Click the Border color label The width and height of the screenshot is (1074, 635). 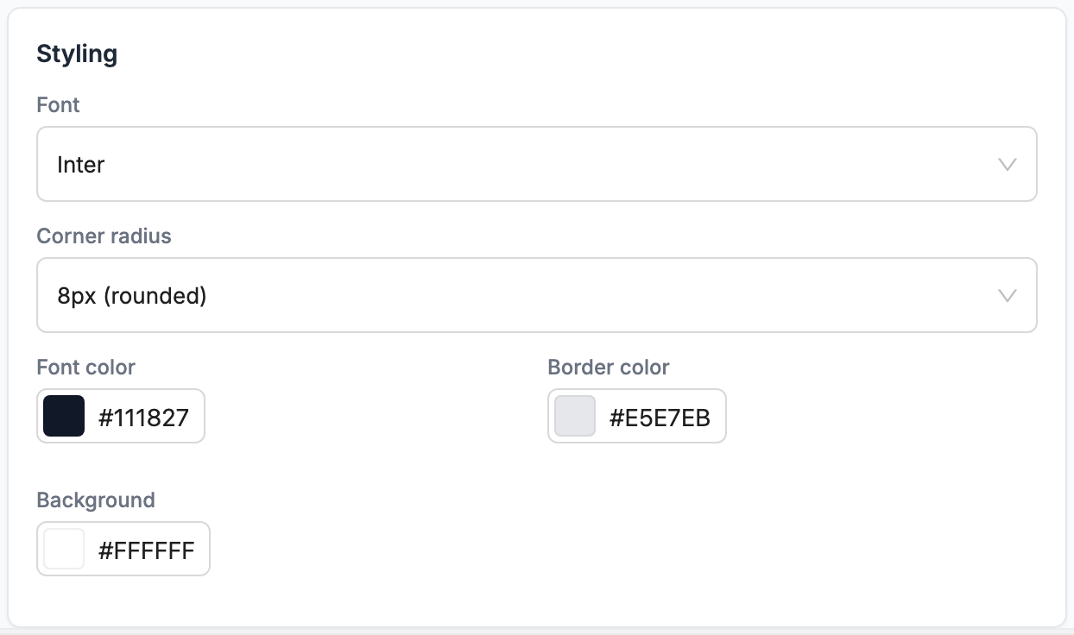click(609, 368)
